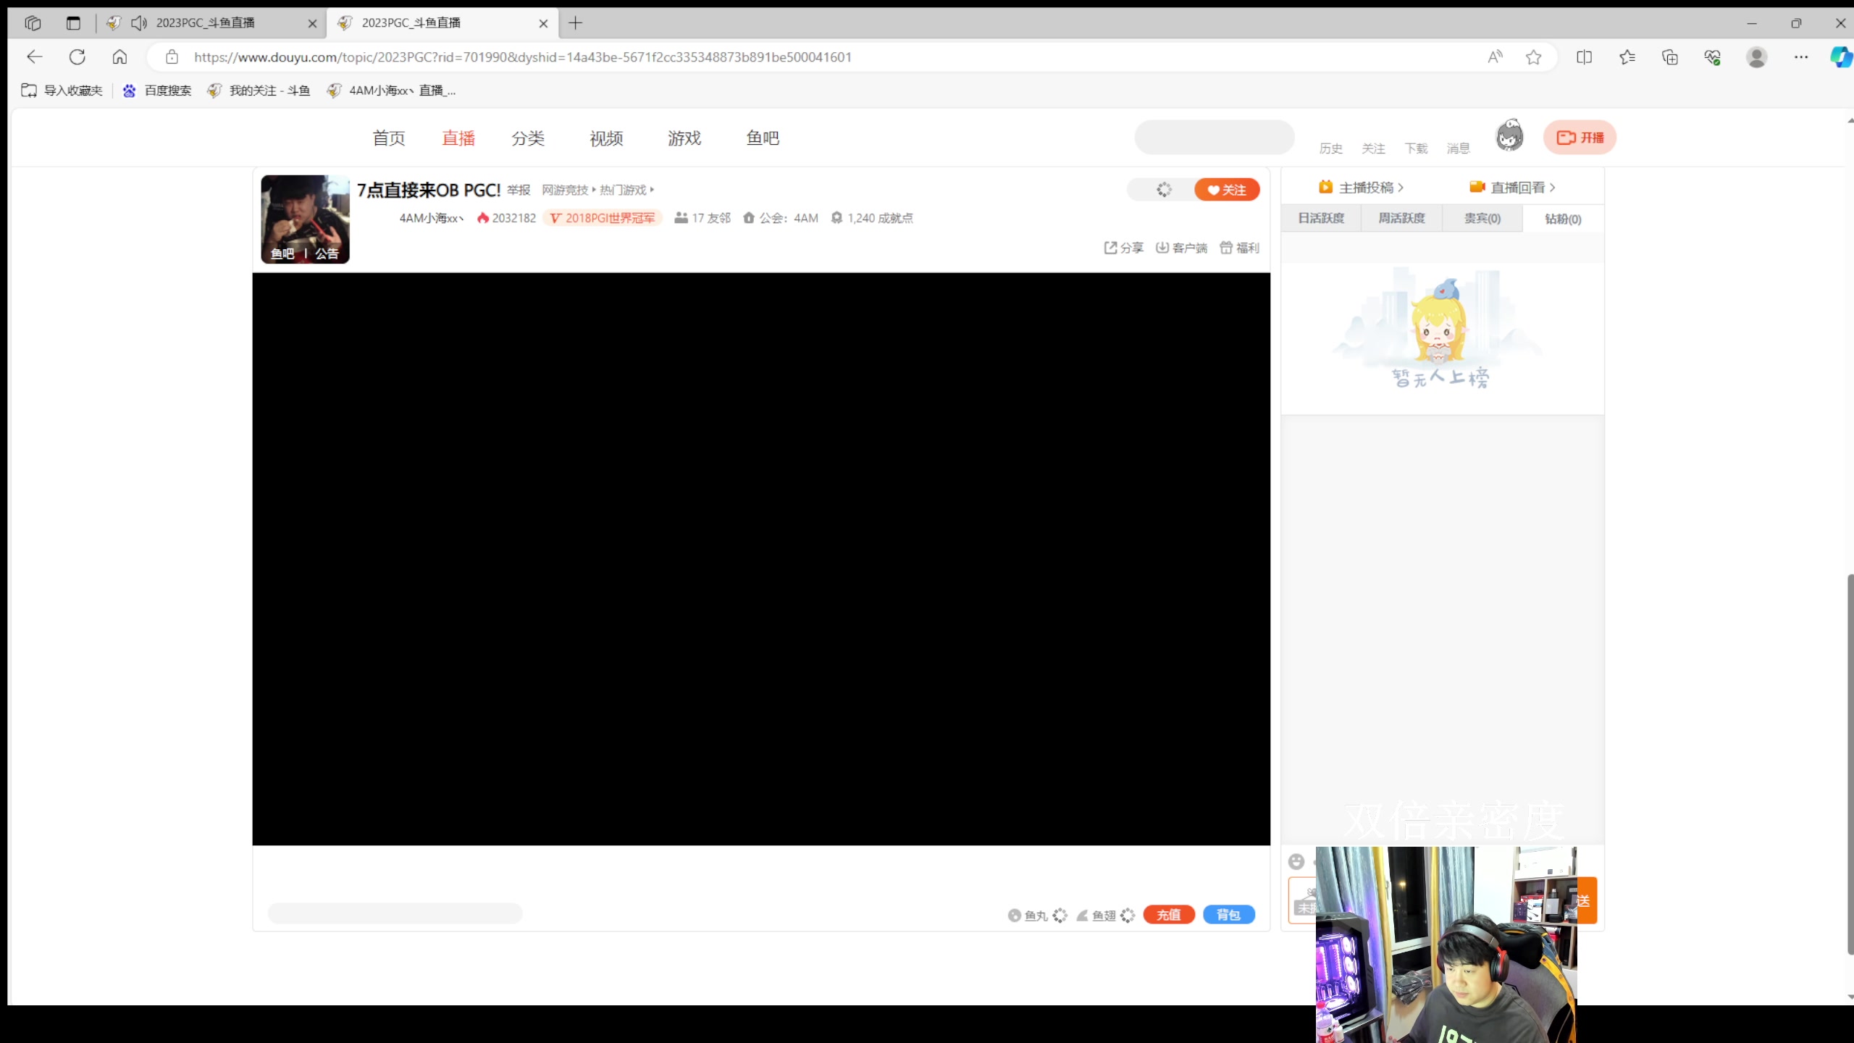
Task: Open the emoji picker in chat
Action: pyautogui.click(x=1296, y=862)
